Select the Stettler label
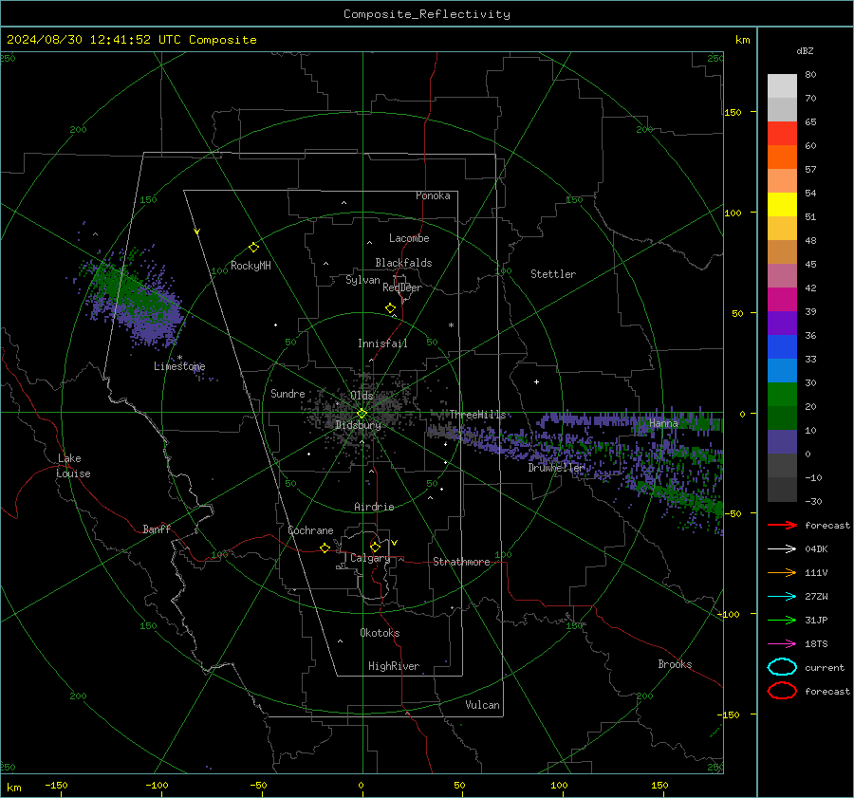This screenshot has height=798, width=854. click(x=553, y=274)
